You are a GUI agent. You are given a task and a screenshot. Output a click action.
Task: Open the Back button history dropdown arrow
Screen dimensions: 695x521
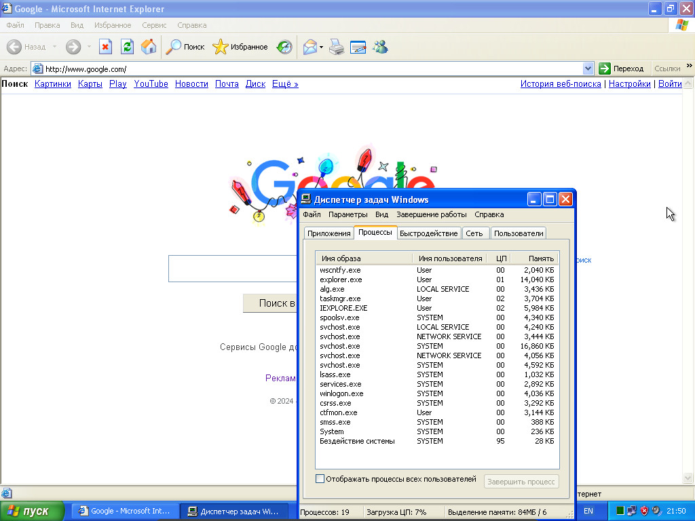point(54,47)
